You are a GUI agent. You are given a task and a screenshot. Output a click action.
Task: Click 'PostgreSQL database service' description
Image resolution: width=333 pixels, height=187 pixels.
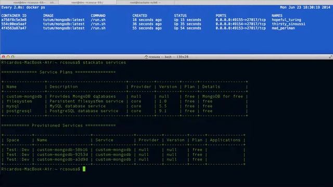(84, 111)
